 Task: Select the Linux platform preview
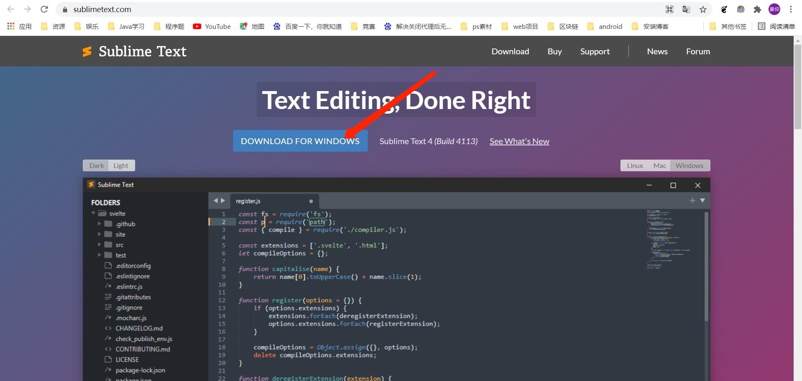pos(635,165)
